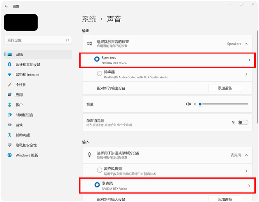Click the 系统 breadcrumb link
The height and width of the screenshot is (202, 259).
[89, 19]
